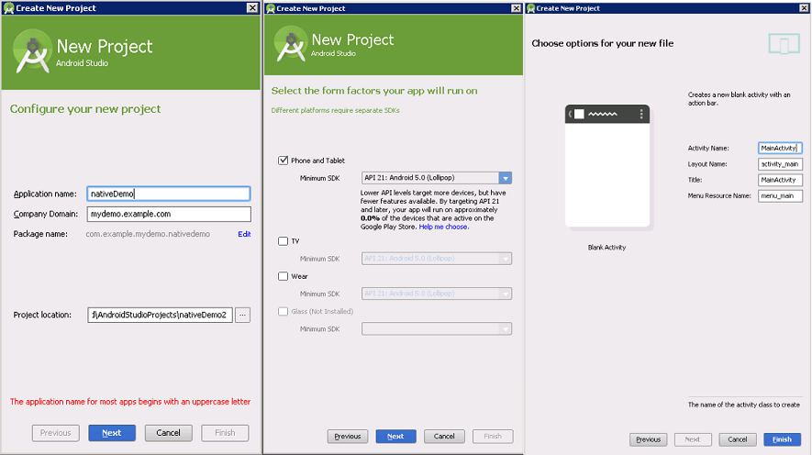Click the Activity Name field
Screen dimensions: 812x455
780,148
